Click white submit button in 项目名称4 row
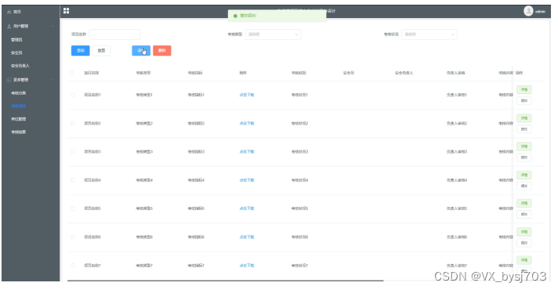Image resolution: width=558 pixels, height=290 pixels. pos(524,186)
